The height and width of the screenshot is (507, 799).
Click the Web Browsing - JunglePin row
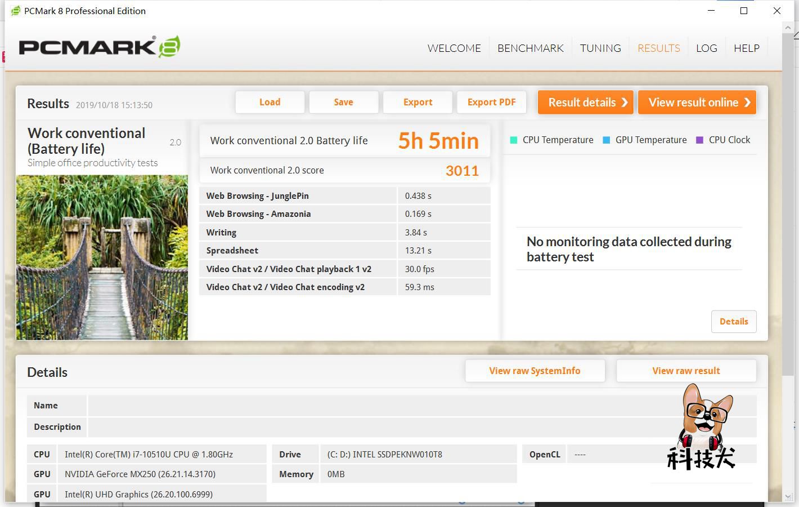(345, 195)
